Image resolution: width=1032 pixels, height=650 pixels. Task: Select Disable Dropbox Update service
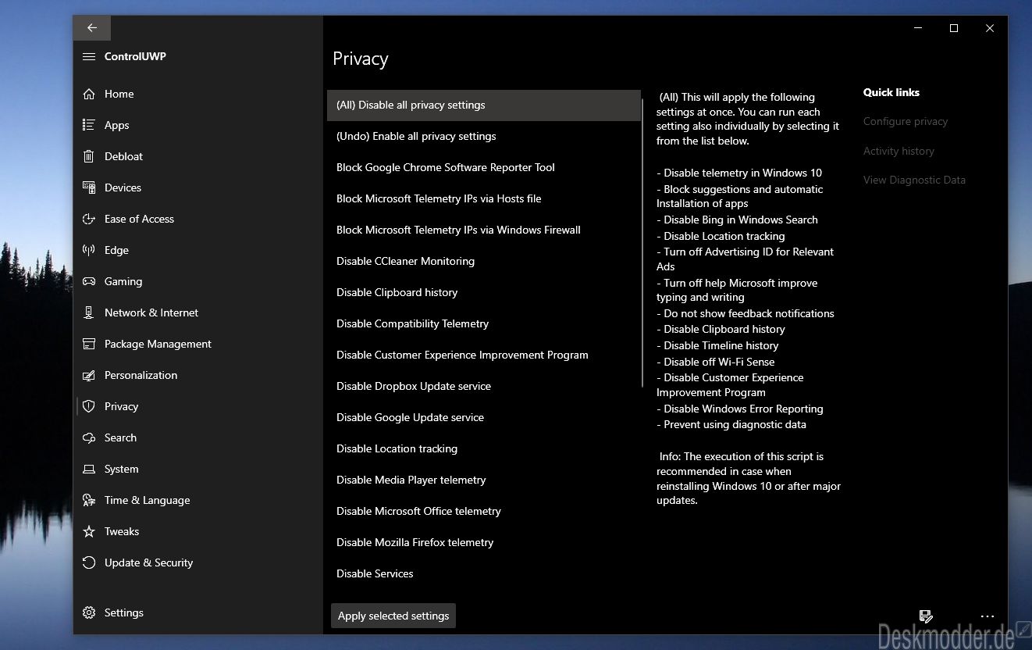point(484,386)
